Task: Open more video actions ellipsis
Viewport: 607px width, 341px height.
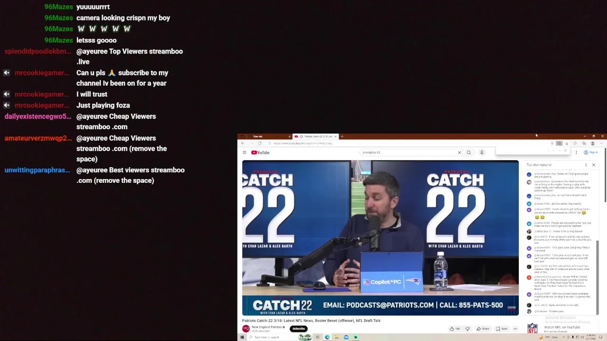Action: (x=515, y=329)
